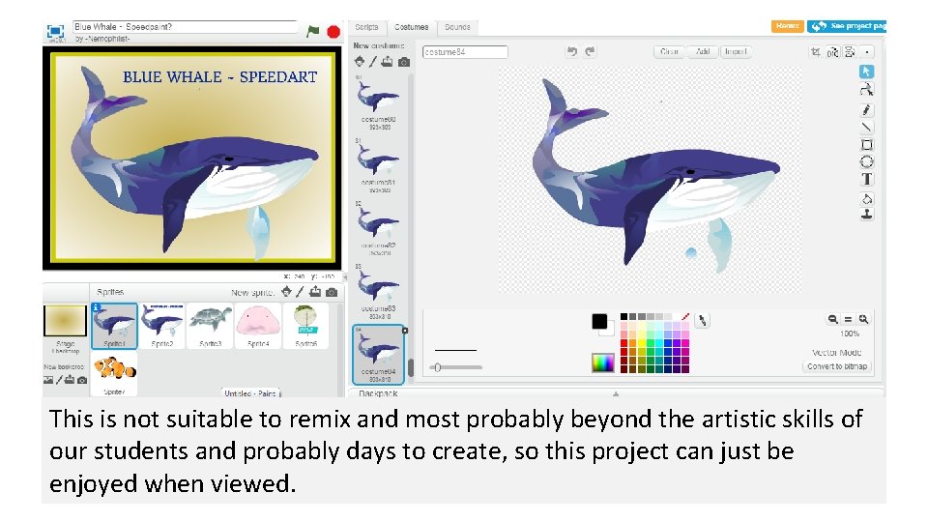Reset canvas zoom with equals icon

[x=848, y=320]
